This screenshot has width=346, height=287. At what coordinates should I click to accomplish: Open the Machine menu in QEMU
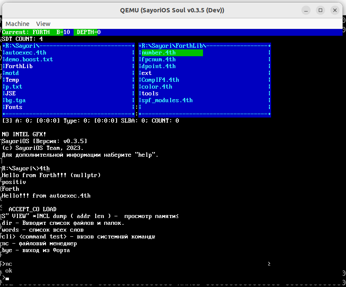tap(17, 23)
